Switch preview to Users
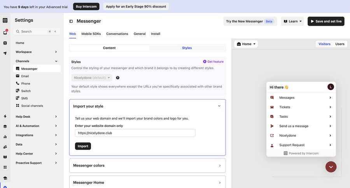The width and height of the screenshot is (350, 188). pos(340,44)
